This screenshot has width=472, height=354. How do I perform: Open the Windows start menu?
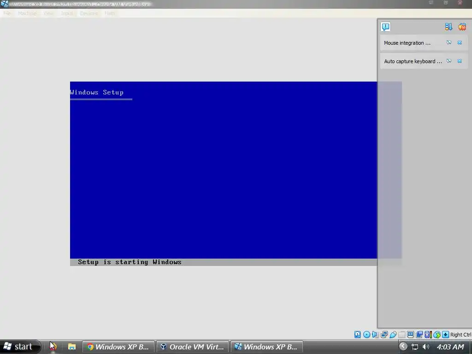20,347
